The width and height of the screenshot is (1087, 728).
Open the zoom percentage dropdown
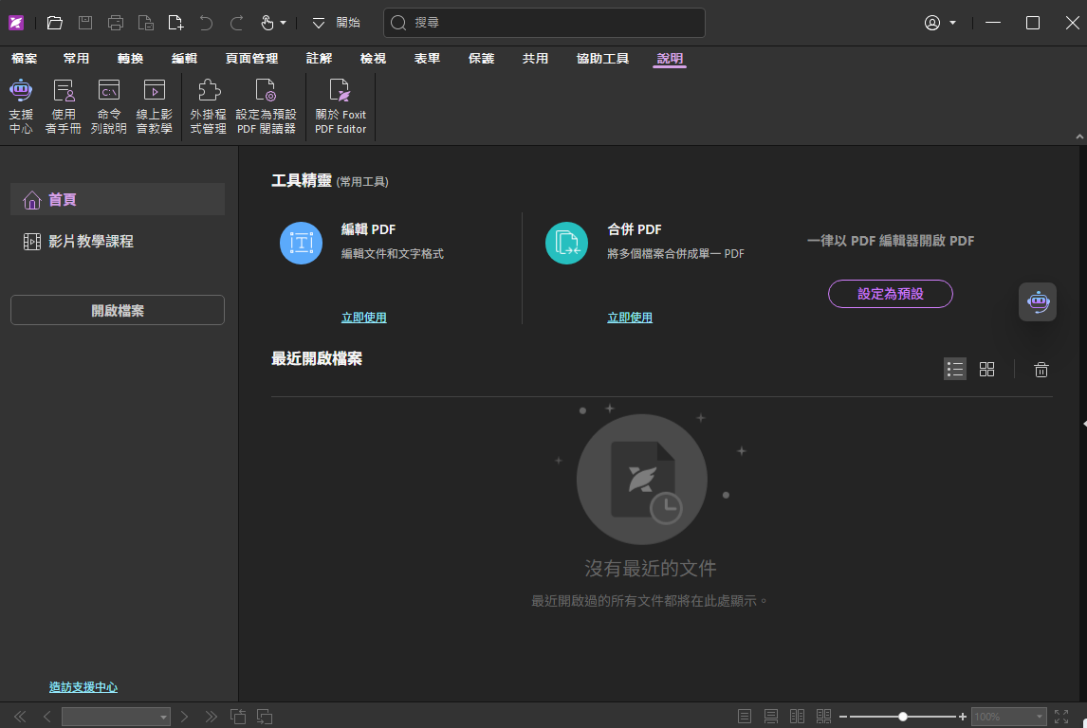click(x=1041, y=717)
